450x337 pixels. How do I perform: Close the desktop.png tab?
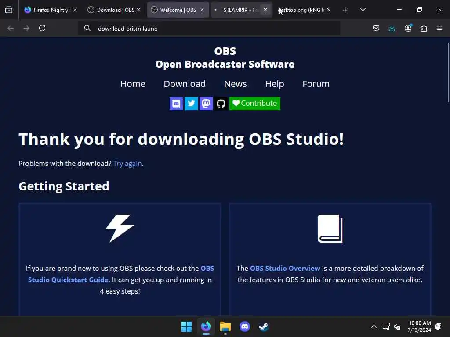pyautogui.click(x=329, y=10)
